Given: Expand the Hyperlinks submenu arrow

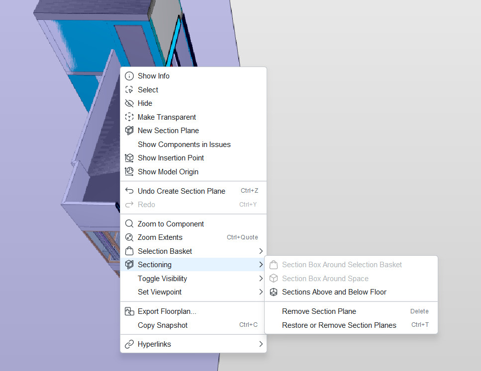Looking at the screenshot, I should 261,344.
